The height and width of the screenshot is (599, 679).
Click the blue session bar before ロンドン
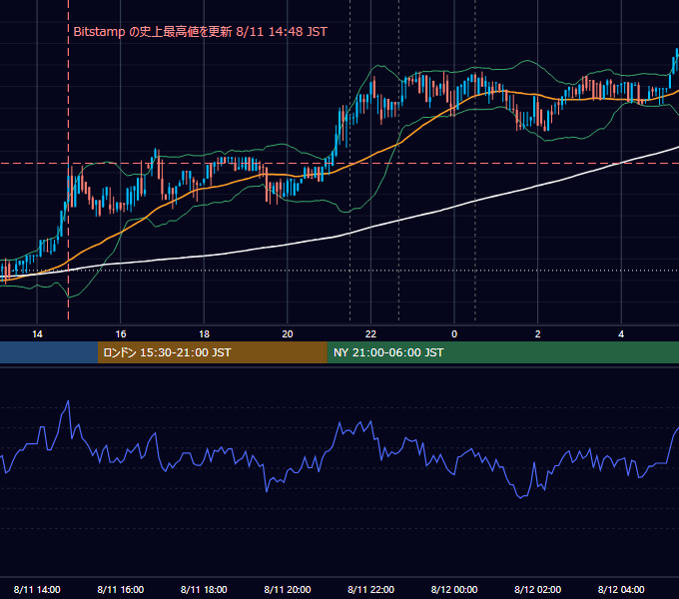[49, 352]
